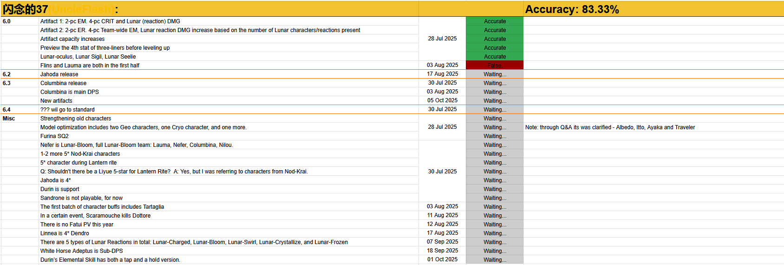Select the '18 Sep 2025' date cell

pos(442,251)
